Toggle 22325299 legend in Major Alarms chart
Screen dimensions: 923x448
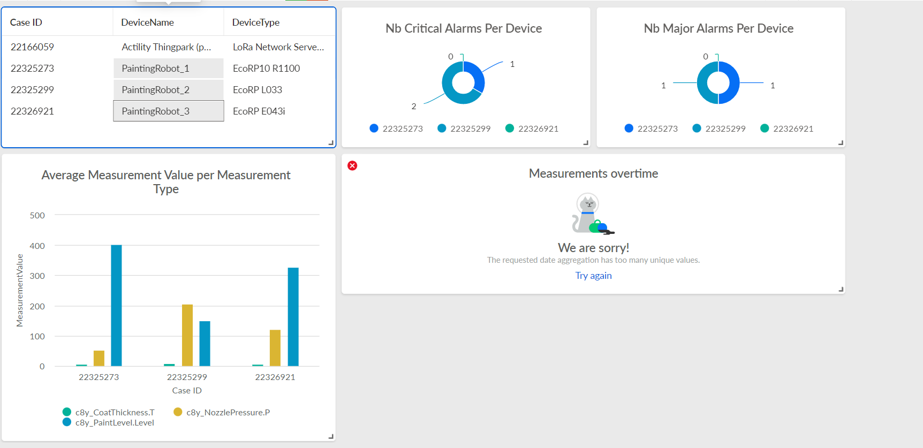coord(719,128)
